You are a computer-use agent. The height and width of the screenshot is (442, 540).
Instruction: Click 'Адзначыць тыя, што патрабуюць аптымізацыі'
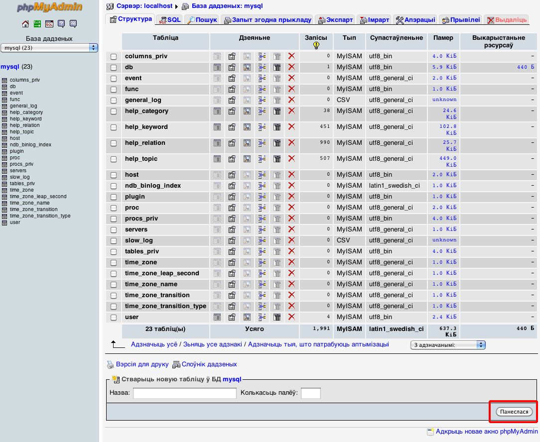click(318, 344)
